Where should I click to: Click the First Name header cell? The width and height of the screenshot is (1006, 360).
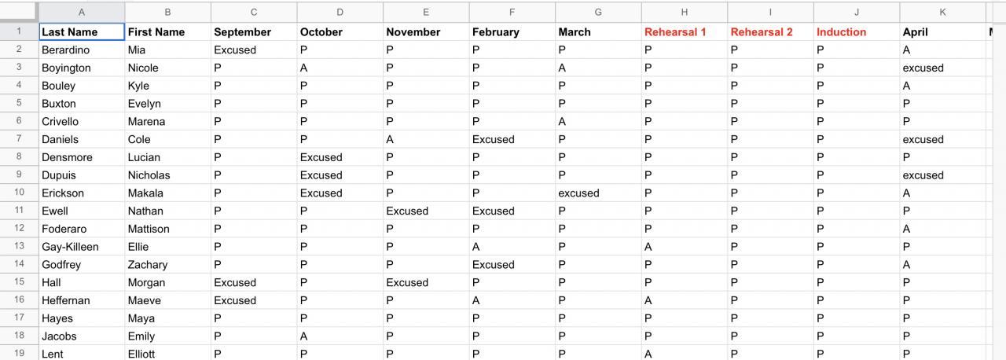pyautogui.click(x=167, y=32)
